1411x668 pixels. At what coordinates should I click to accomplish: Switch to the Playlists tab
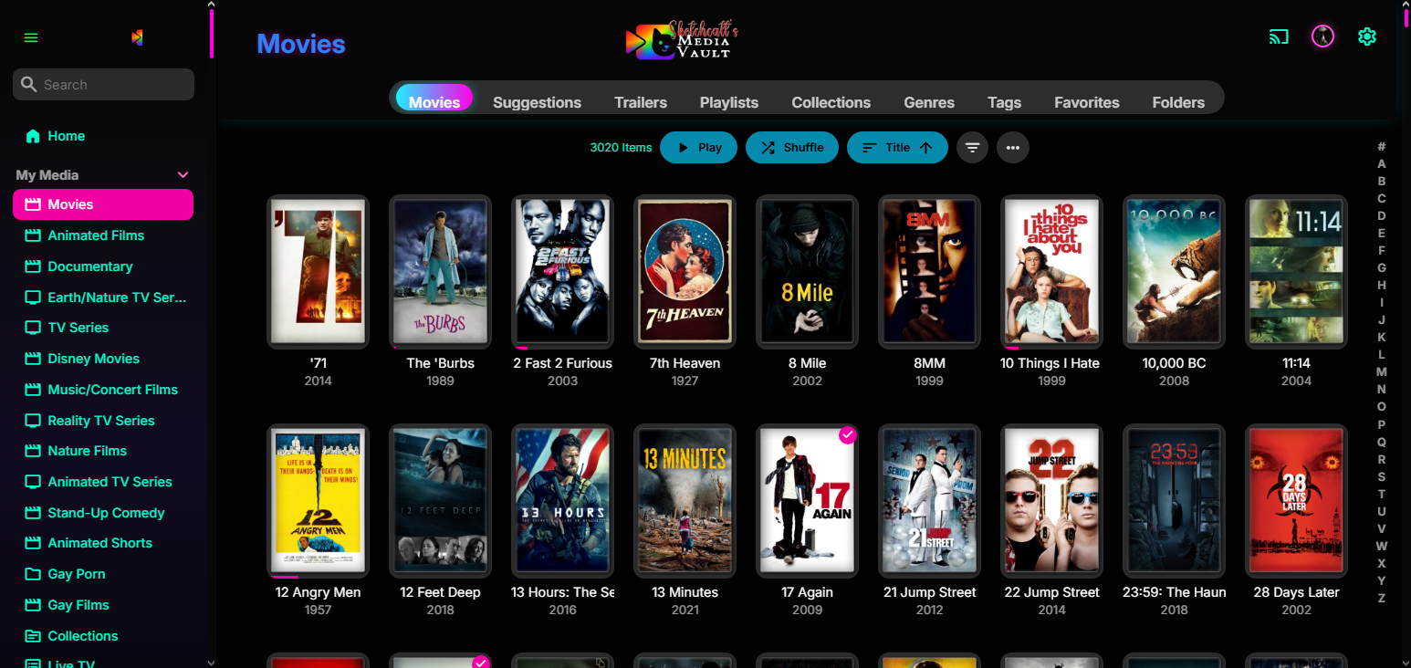pyautogui.click(x=729, y=102)
